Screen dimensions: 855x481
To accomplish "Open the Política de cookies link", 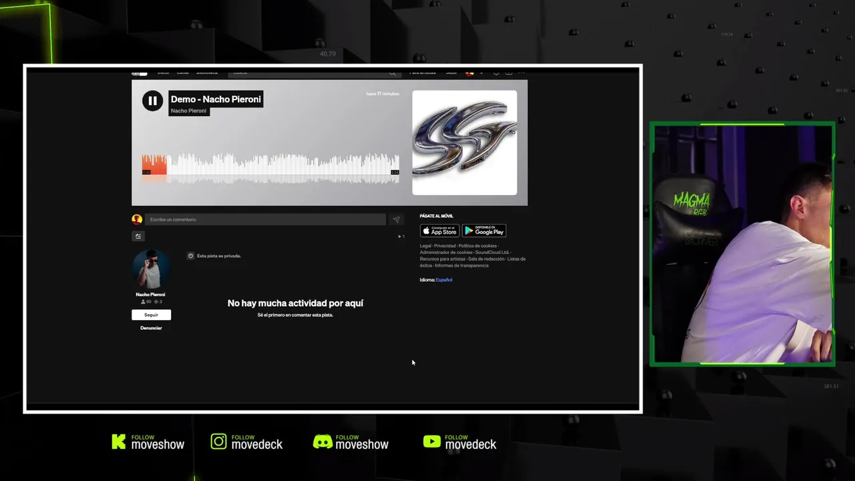I will (478, 246).
